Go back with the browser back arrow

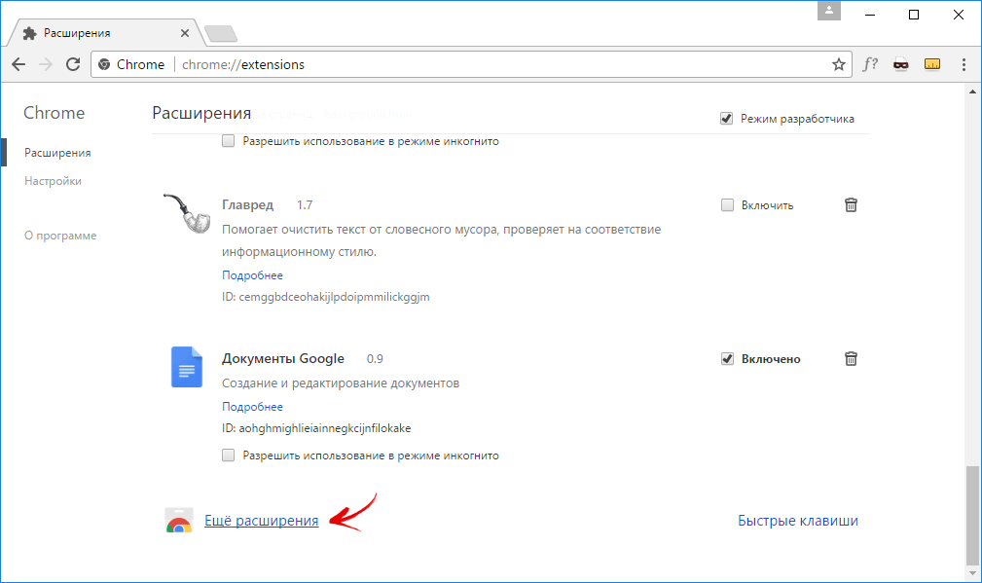18,64
